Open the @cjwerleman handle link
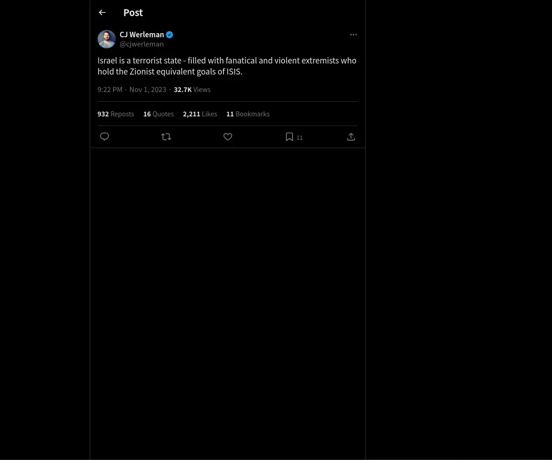Viewport: 552px width, 460px height. (142, 44)
